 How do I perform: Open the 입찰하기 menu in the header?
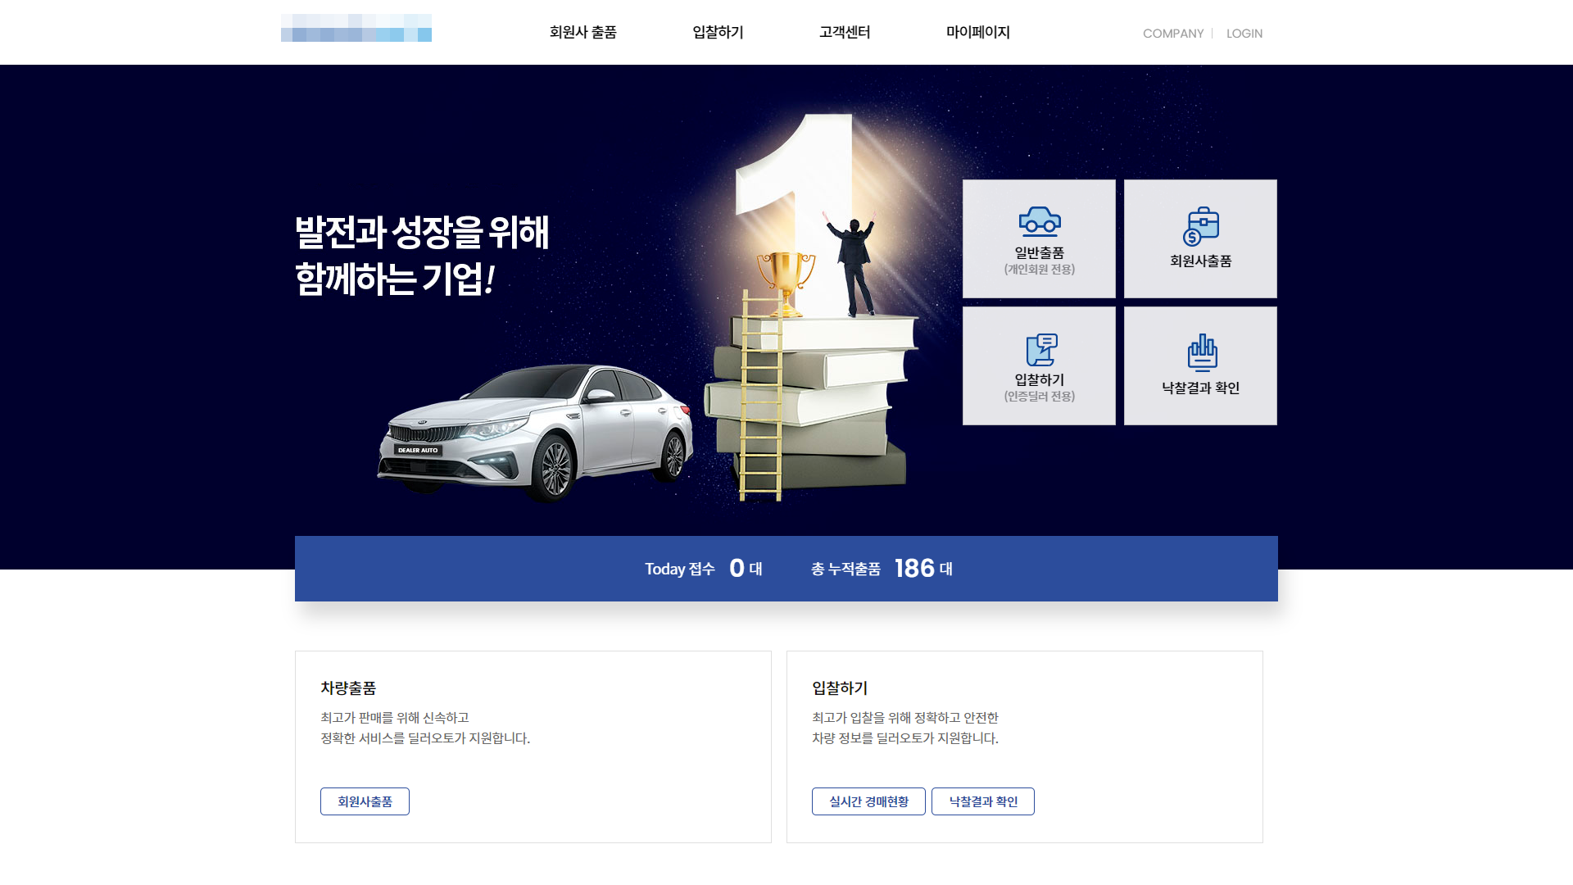718,32
